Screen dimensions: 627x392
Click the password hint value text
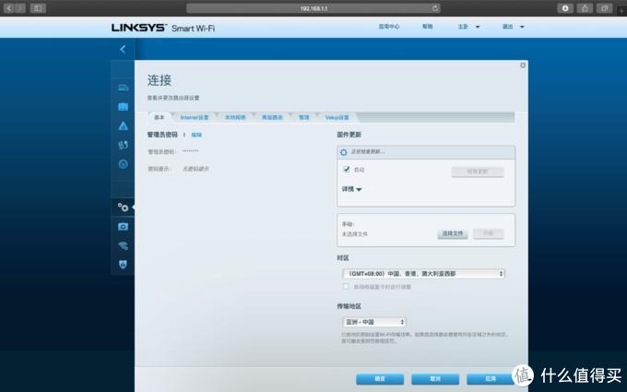[195, 169]
